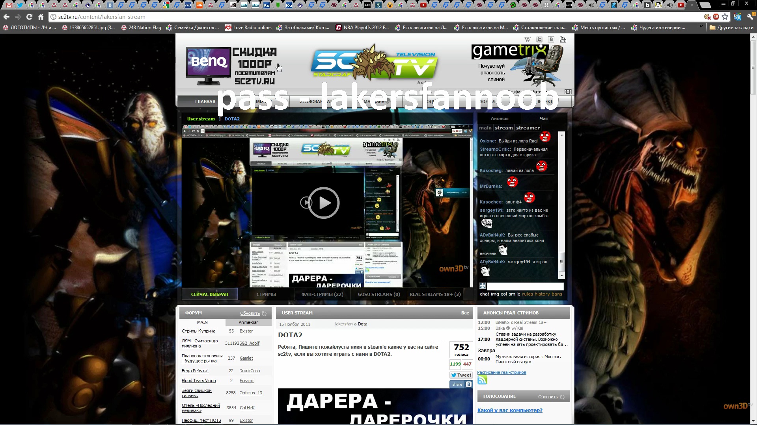Viewport: 757px width, 425px height.
Task: Open the wrench settings menu
Action: coord(750,17)
